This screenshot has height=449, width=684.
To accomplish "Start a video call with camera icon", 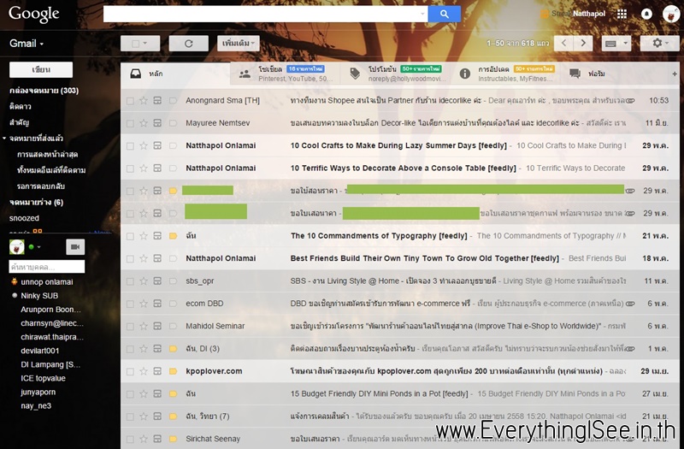I will tap(75, 247).
